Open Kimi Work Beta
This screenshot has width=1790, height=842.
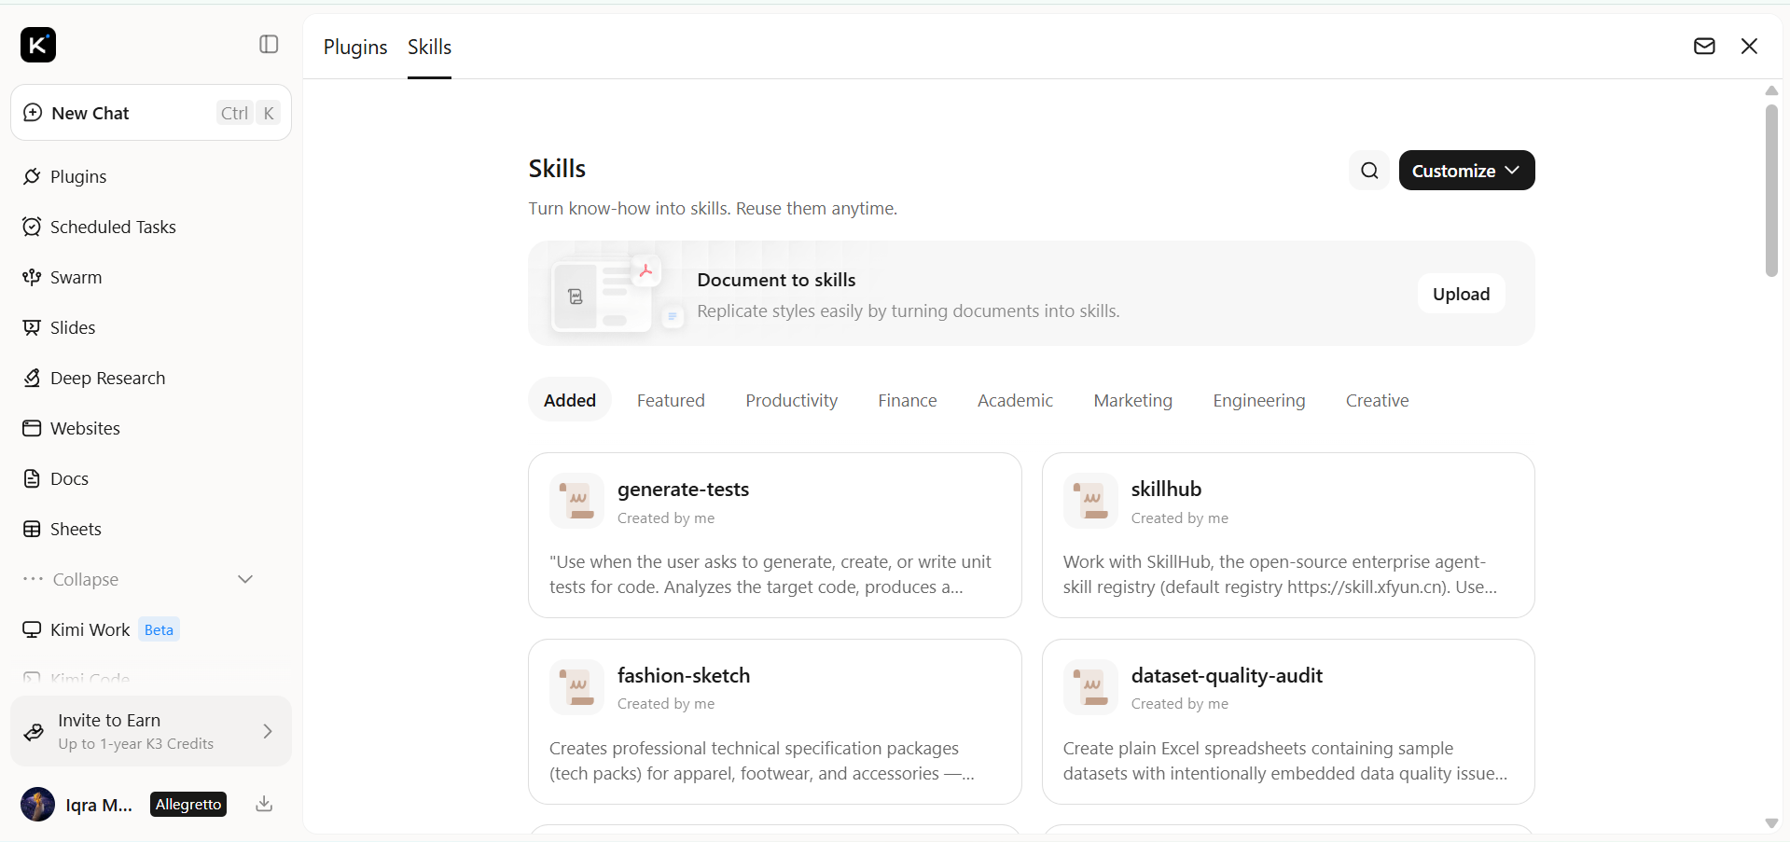coord(151,629)
